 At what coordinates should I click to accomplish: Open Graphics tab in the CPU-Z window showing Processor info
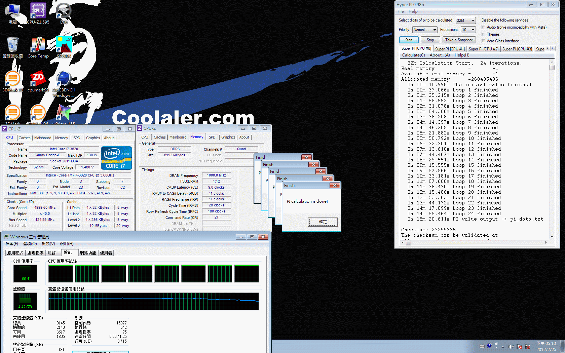(93, 138)
